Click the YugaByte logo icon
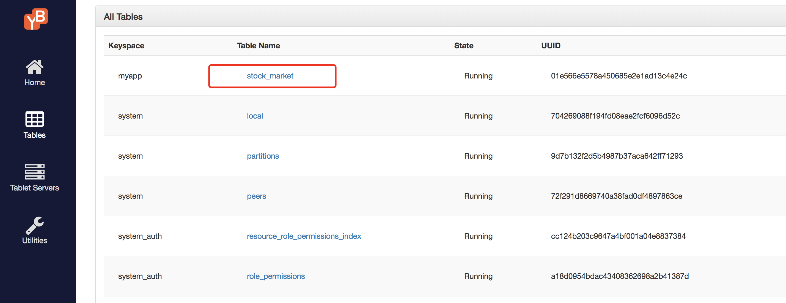This screenshot has width=786, height=303. [36, 19]
